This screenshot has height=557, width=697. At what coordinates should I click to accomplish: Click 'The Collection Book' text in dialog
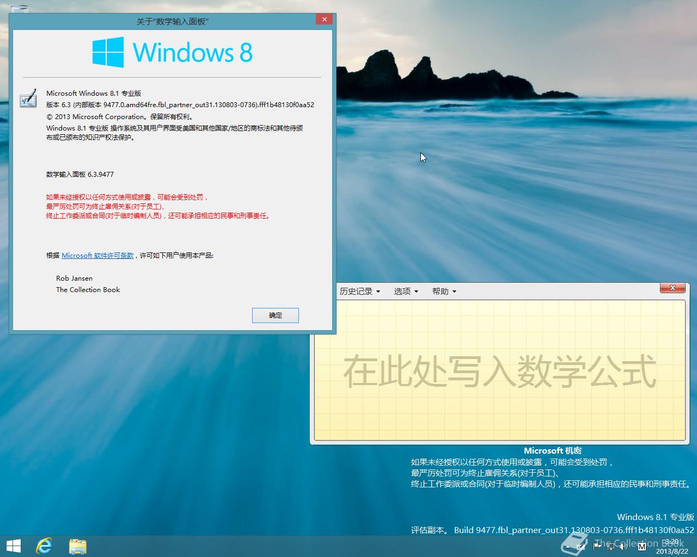[88, 290]
